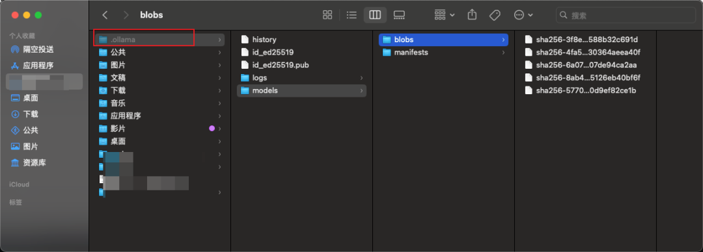Screen dimensions: 703x252
Task: Click the downloads arrow icon in sidebar
Action: pyautogui.click(x=15, y=114)
